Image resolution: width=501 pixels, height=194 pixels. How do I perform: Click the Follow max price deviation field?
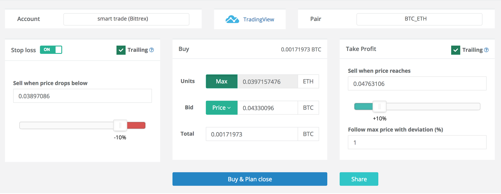coord(417,142)
